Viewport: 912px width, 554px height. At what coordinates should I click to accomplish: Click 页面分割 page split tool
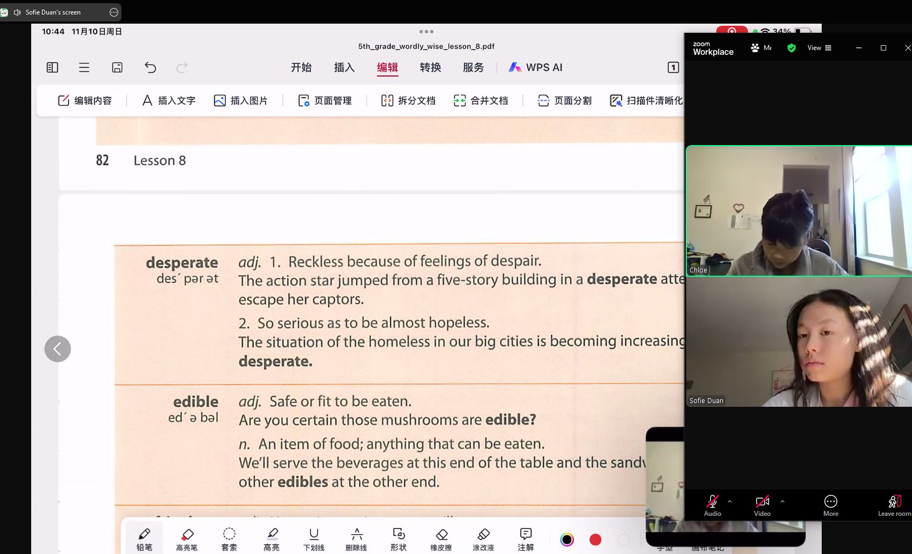565,100
